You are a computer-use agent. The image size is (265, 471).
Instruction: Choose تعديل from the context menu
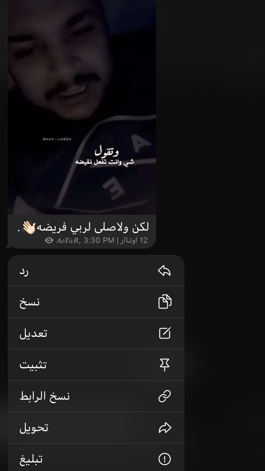[x=96, y=333]
